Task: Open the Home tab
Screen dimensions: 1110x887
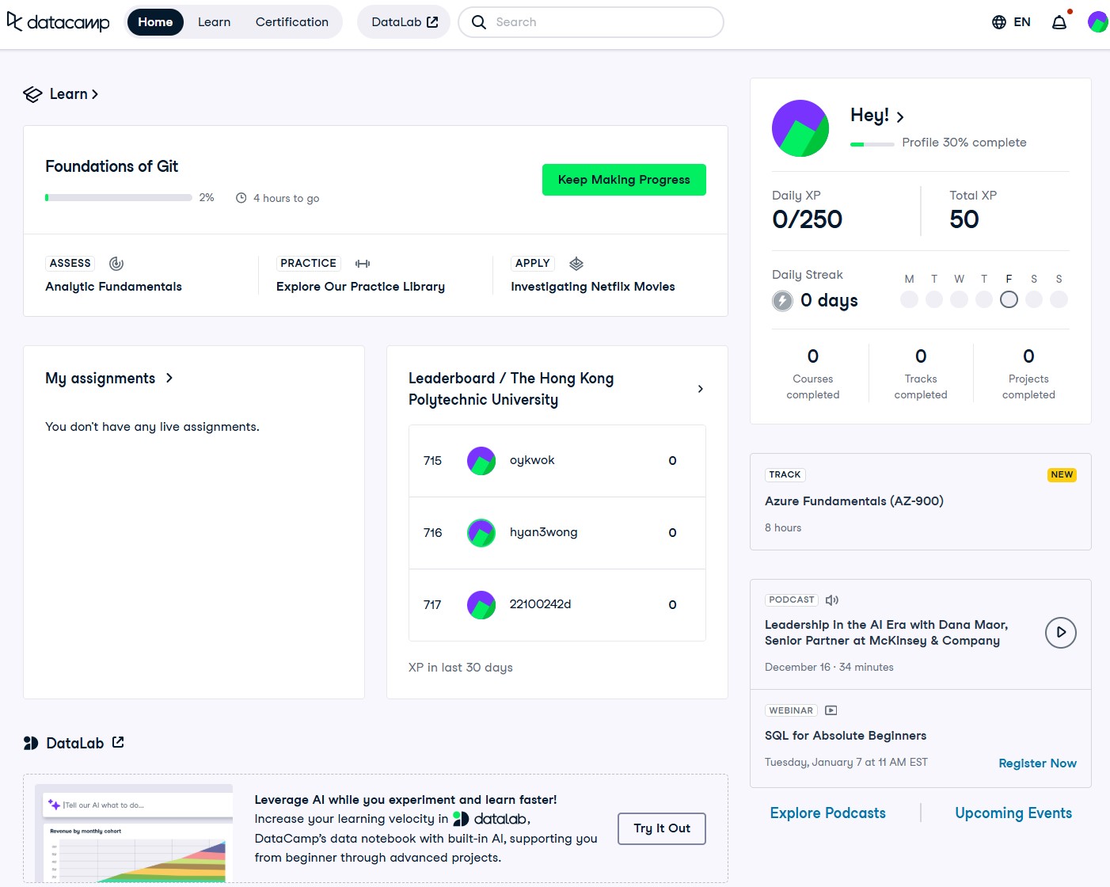Action: pos(155,22)
